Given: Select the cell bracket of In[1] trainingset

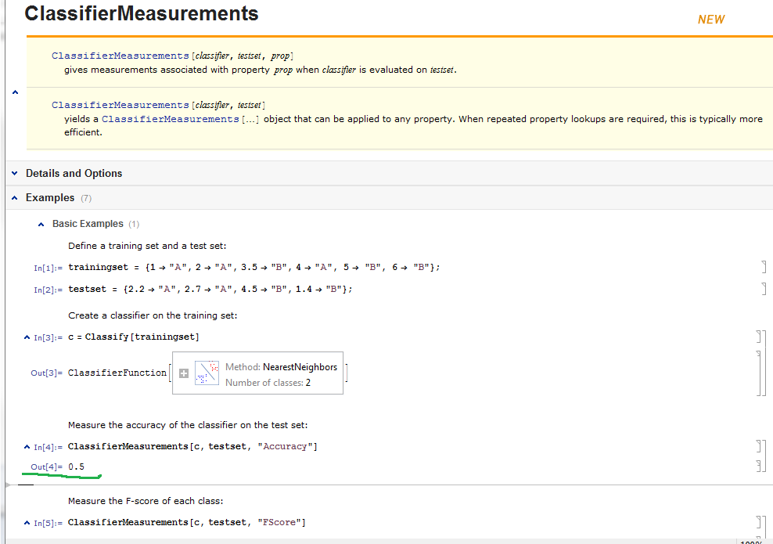Looking at the screenshot, I should tap(763, 268).
